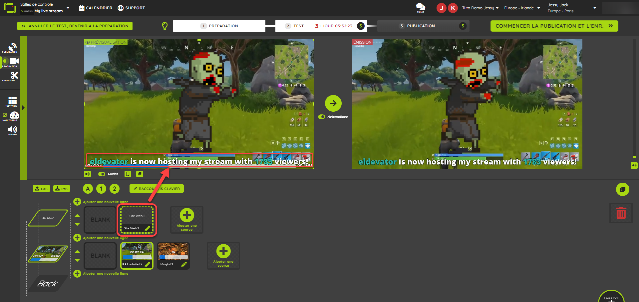Viewport: 639px width, 302px height.
Task: Move the Site Web row down
Action: click(77, 224)
